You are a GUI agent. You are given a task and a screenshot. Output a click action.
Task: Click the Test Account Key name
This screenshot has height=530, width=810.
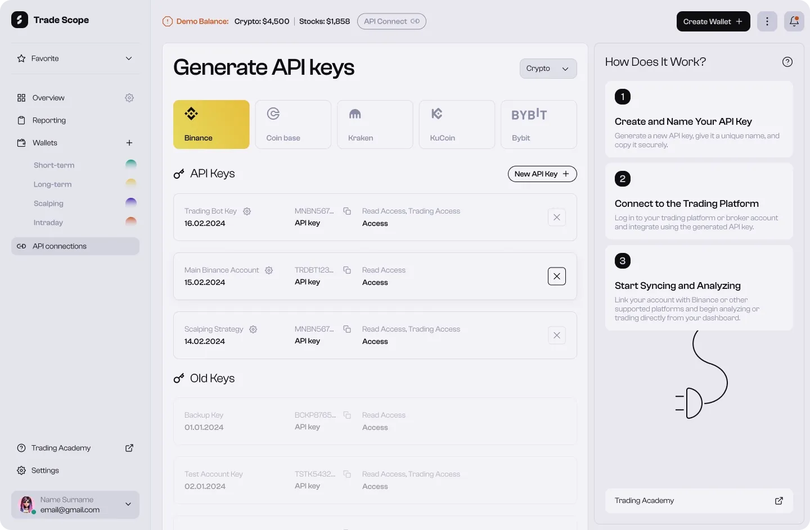(214, 474)
